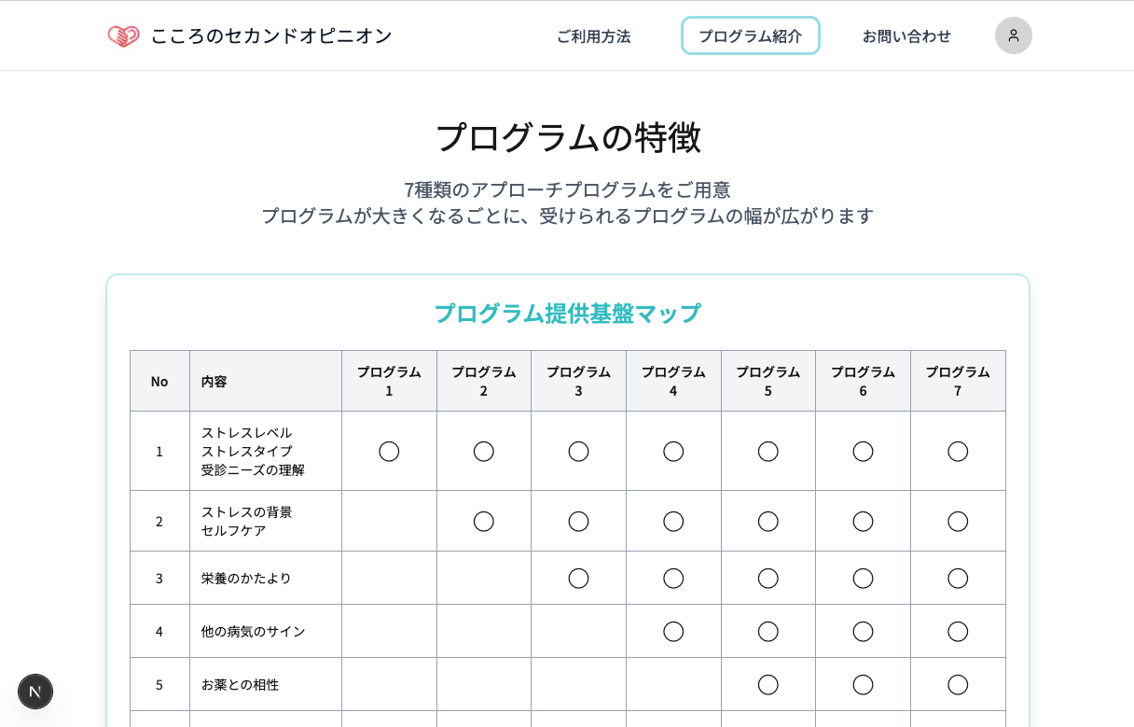Click circle for 栄養のかたより under プログラム 3
This screenshot has height=727, width=1134.
578,579
